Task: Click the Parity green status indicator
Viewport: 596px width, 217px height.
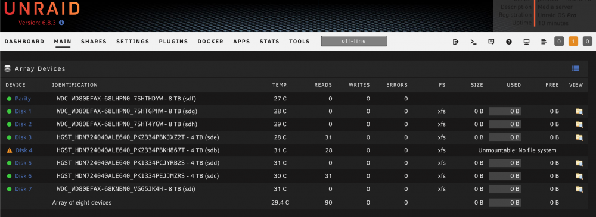Action: click(9, 99)
